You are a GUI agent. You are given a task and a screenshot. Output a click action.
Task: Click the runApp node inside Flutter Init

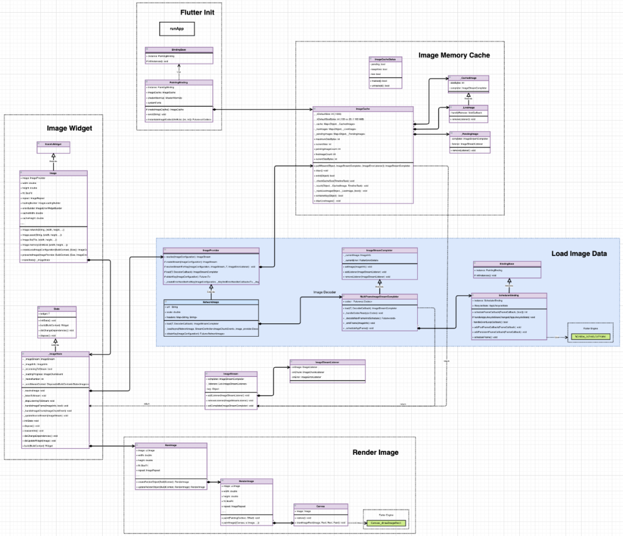(x=177, y=29)
